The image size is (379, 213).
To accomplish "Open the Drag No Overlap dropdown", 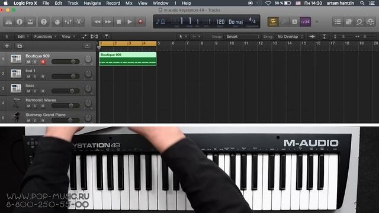I will pos(290,37).
